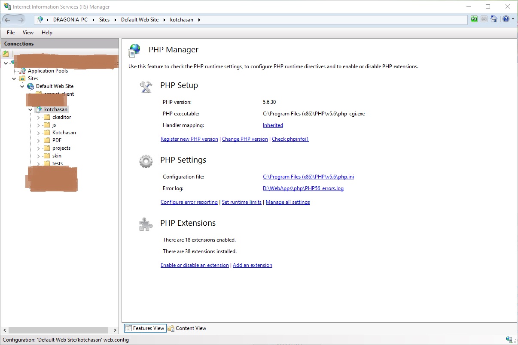The width and height of the screenshot is (518, 345).
Task: Click kotchasan in the address breadcrumb
Action: (183, 20)
